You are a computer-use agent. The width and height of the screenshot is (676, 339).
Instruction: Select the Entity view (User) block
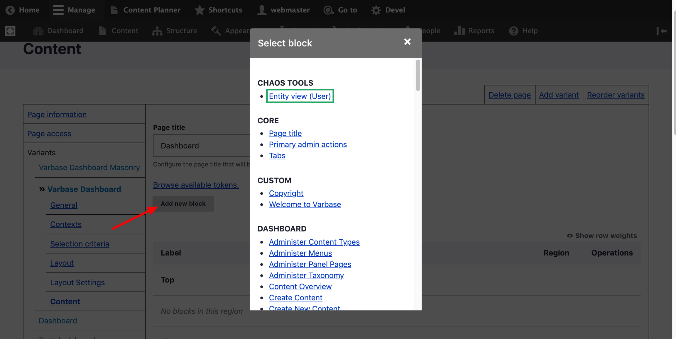[300, 96]
